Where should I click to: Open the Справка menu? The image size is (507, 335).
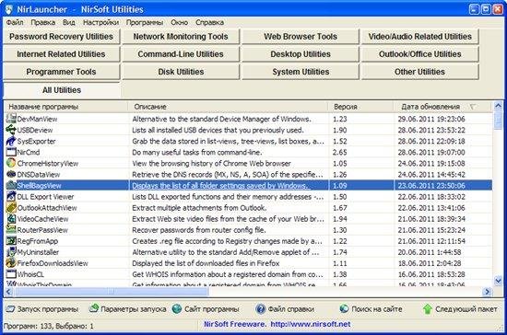pyautogui.click(x=209, y=23)
